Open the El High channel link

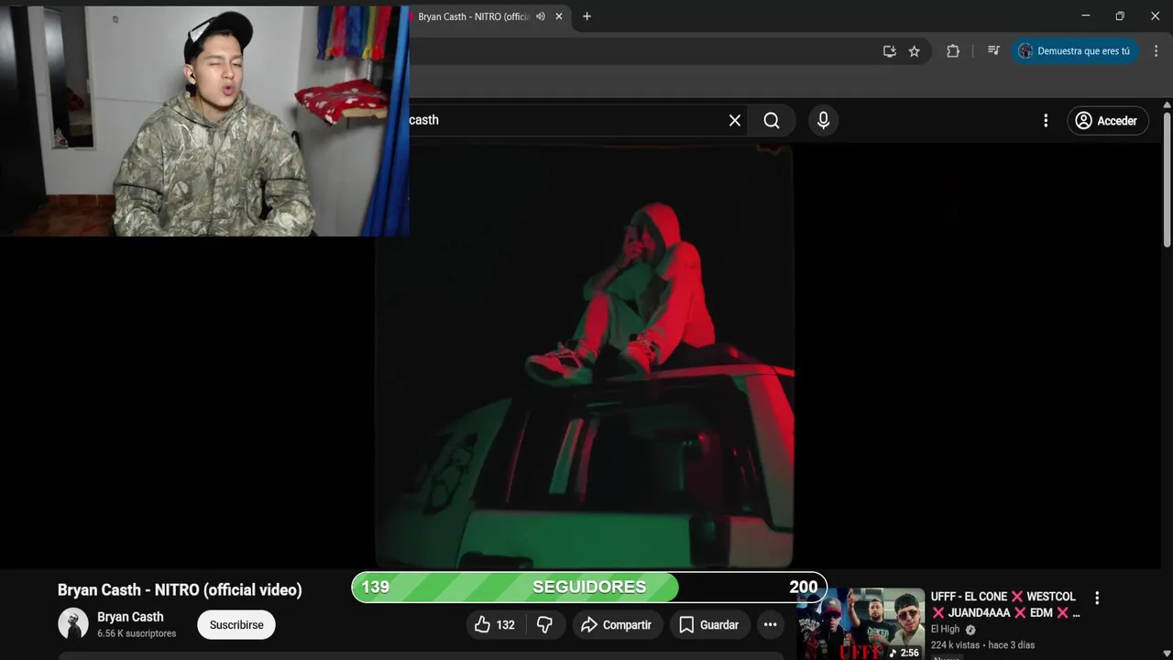(945, 630)
